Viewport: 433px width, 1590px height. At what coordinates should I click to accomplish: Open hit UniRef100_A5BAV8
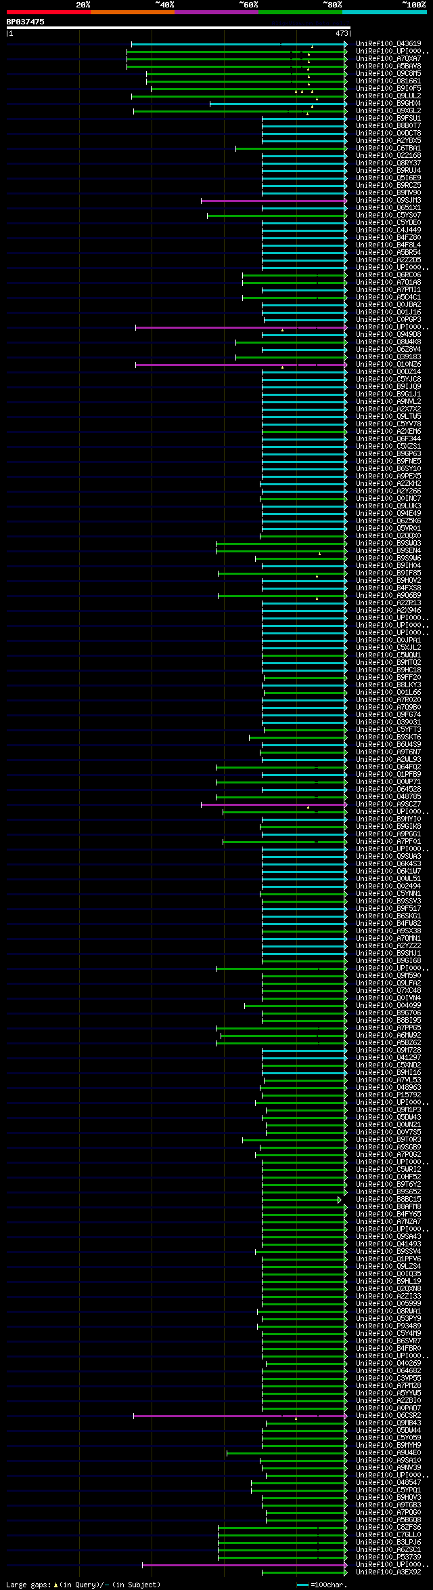click(x=388, y=66)
